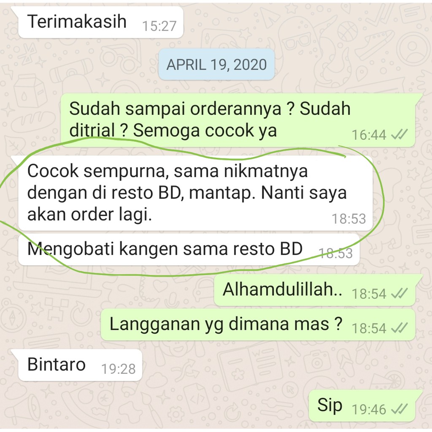
Task: Select the 'Sudah sampai orderannya' message
Action: click(238, 120)
